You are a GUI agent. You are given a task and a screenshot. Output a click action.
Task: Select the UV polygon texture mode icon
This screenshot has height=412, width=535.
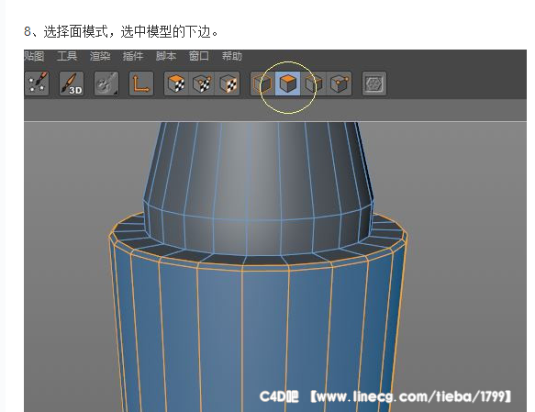pos(177,84)
